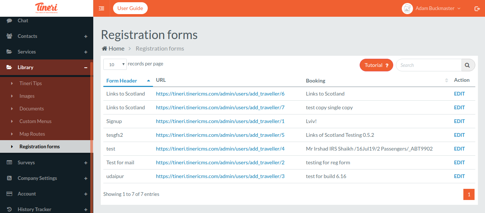Expand the Account menu plus sign
This screenshot has height=213, width=485.
pyautogui.click(x=86, y=194)
